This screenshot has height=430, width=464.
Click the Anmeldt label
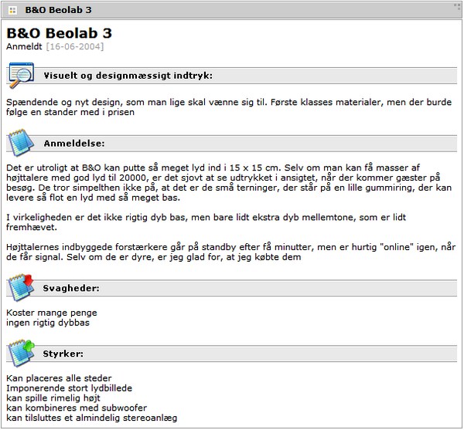pos(24,46)
